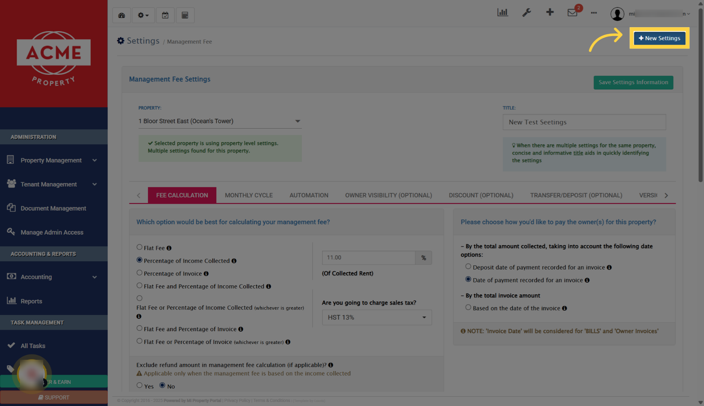Click the bar chart reports icon
The width and height of the screenshot is (704, 406).
point(503,12)
